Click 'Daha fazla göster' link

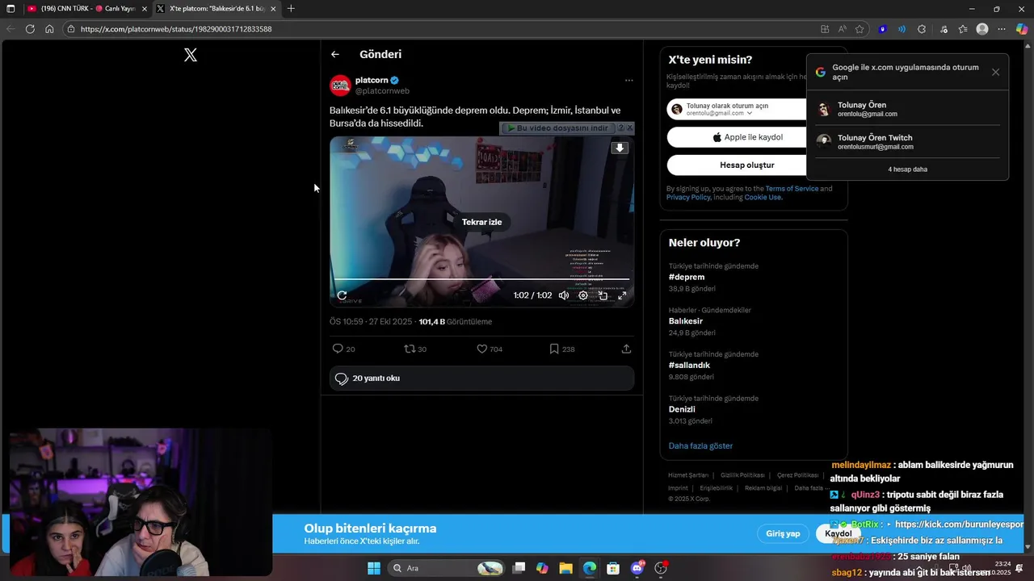(x=700, y=446)
